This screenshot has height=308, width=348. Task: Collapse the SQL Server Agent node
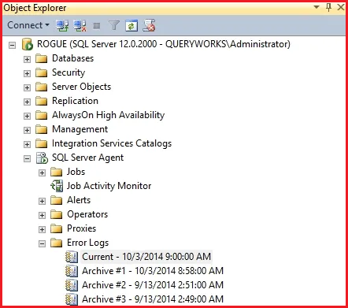click(27, 158)
